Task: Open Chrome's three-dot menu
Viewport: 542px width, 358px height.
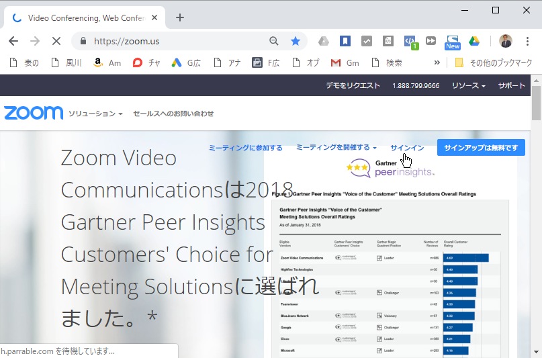Action: 527,41
